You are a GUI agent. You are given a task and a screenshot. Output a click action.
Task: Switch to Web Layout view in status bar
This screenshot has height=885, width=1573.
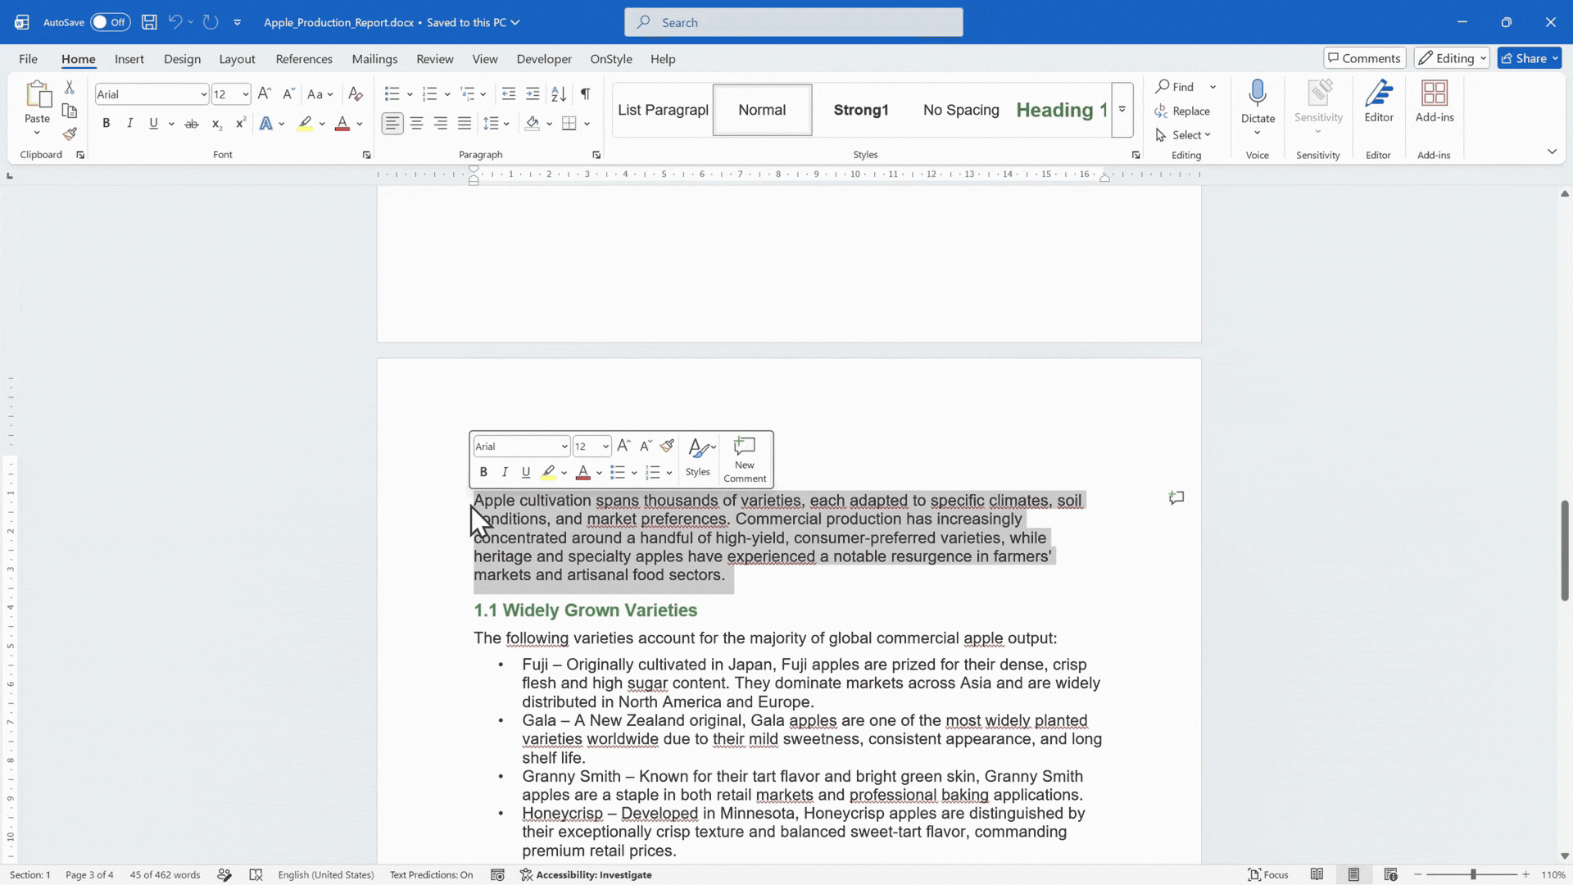1390,874
